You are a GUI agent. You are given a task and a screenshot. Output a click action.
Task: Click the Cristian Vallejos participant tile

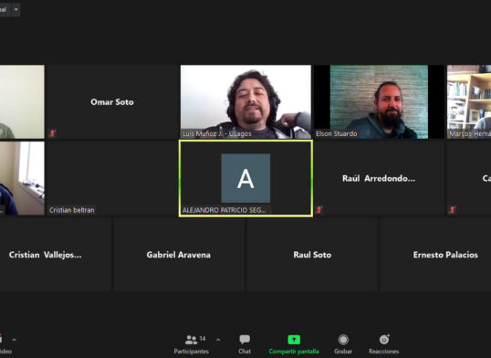point(56,255)
